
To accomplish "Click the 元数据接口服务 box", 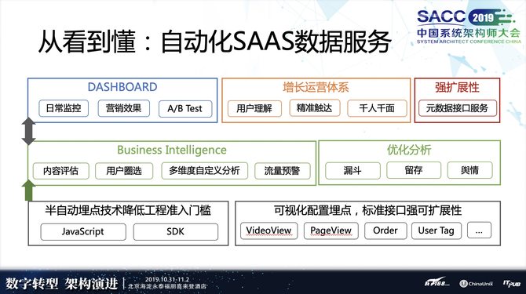I will click(x=457, y=108).
